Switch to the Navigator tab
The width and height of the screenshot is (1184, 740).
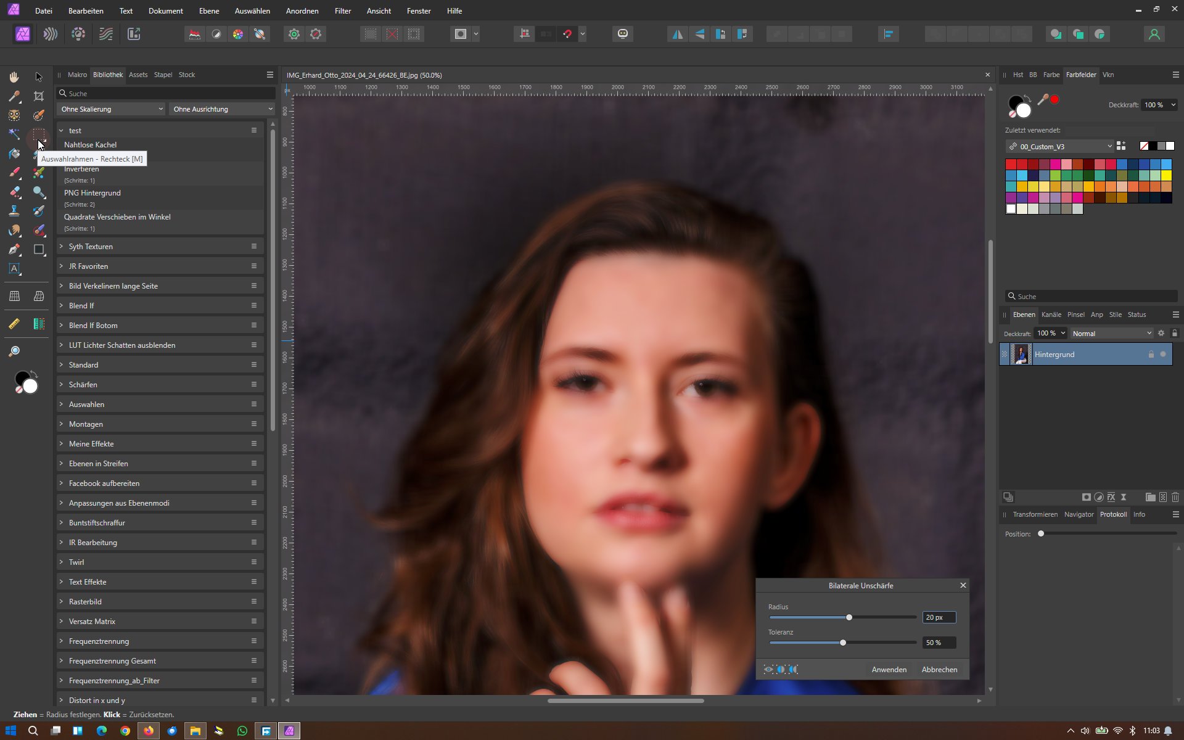[x=1079, y=514]
